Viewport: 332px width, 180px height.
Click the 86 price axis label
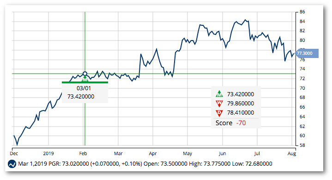[302, 12]
